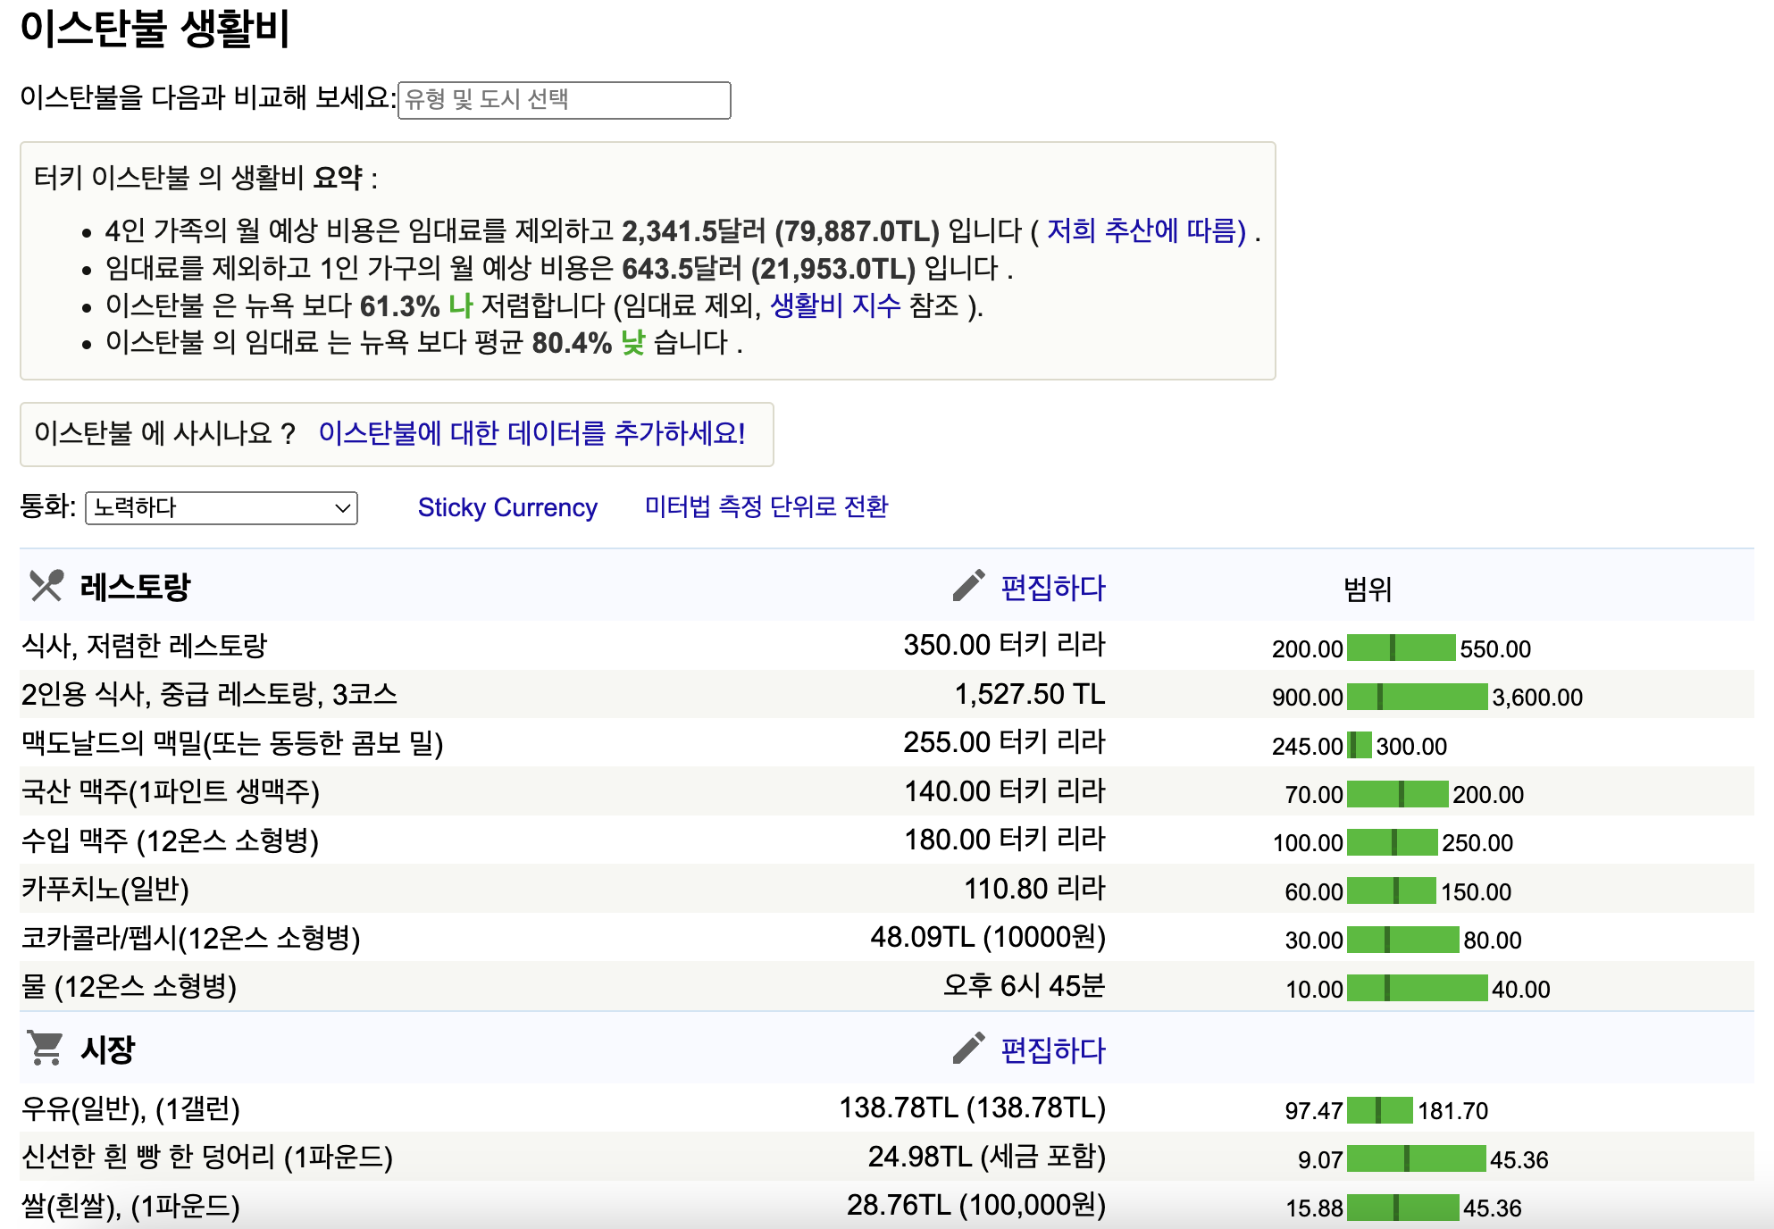Open the Sticky Currency link
The width and height of the screenshot is (1774, 1229).
pyautogui.click(x=507, y=507)
